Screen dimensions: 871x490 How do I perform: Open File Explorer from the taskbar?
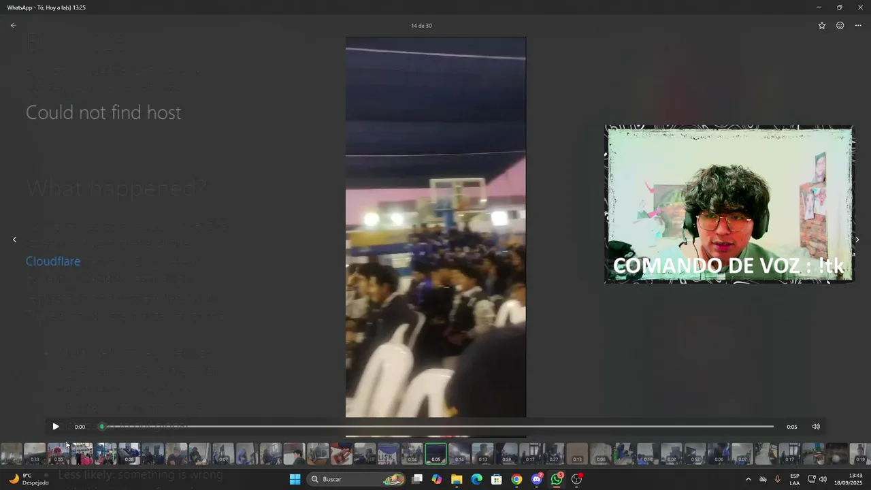coord(457,479)
